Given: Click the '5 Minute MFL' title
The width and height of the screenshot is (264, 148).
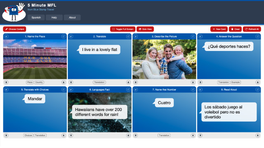Looking at the screenshot, I should pos(42,5).
